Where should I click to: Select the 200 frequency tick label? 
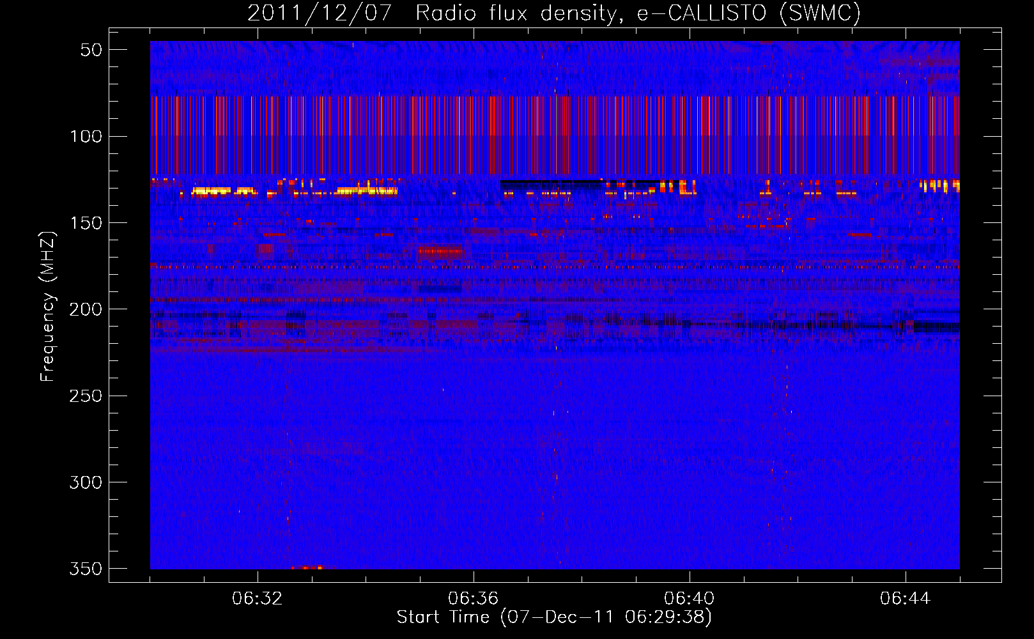point(86,309)
